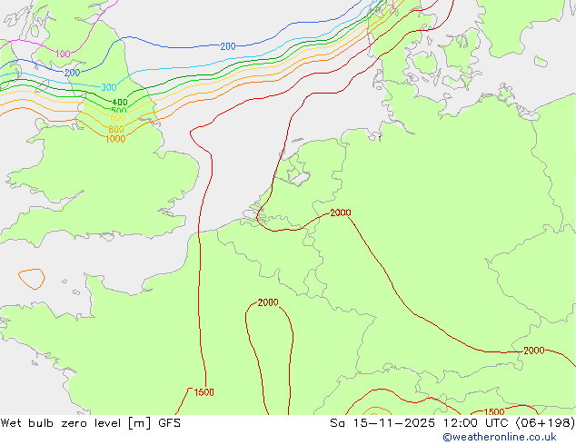Click the 1000 contour label over northern England
Viewport: 576px width, 445px height.
[x=115, y=139]
